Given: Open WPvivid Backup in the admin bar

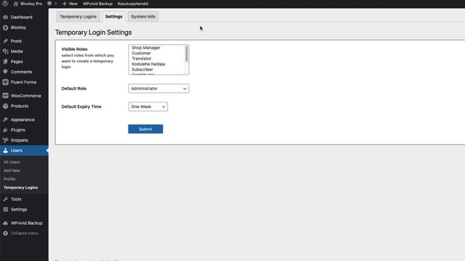Looking at the screenshot, I should coord(97,4).
